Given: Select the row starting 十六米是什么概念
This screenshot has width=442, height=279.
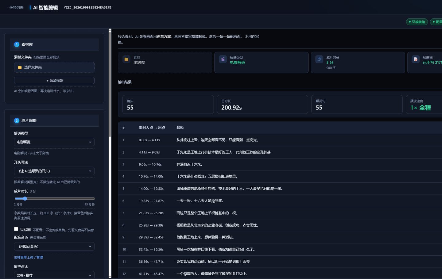Looking at the screenshot, I should tap(280, 177).
